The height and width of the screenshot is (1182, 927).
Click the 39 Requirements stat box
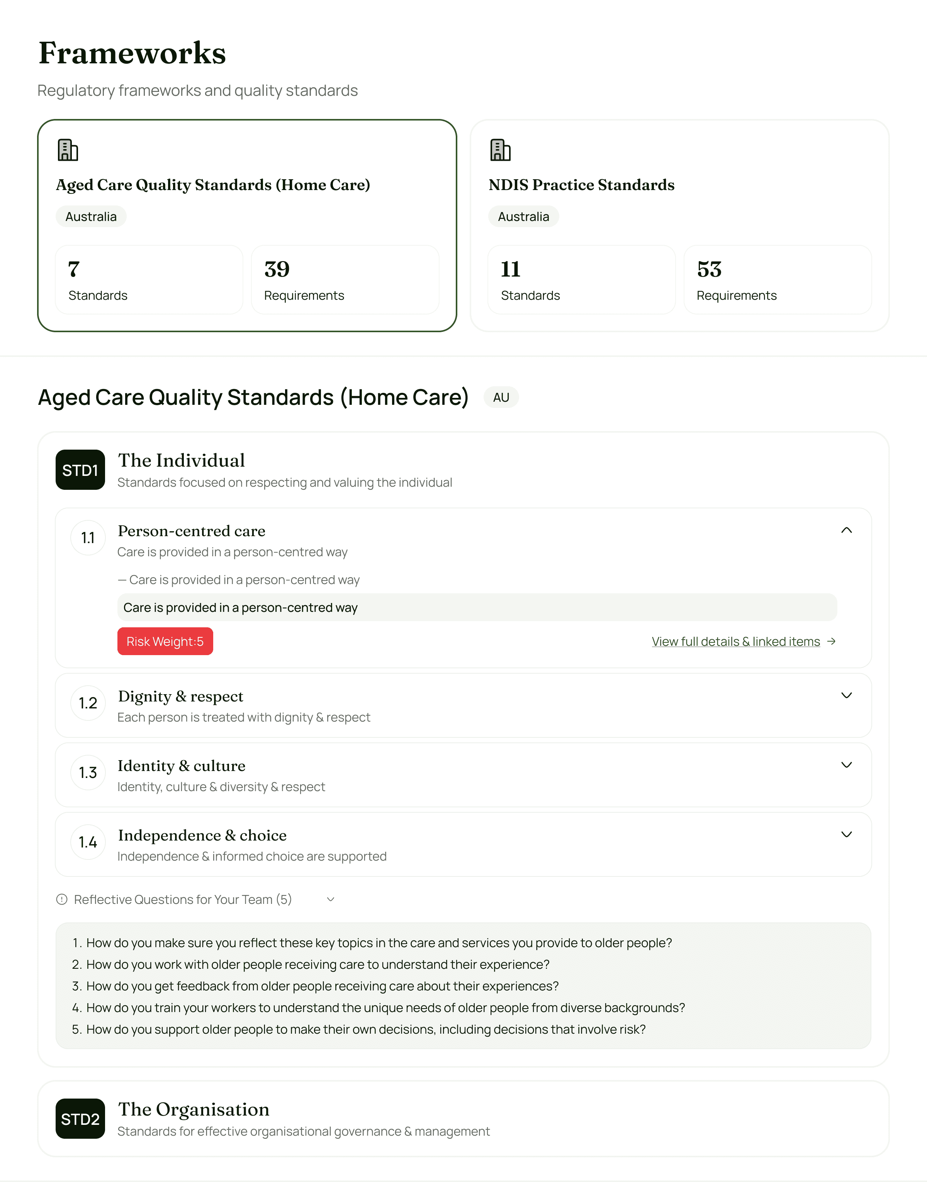coord(345,280)
